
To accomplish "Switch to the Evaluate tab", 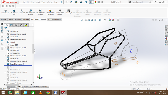I will [x=18, y=19].
